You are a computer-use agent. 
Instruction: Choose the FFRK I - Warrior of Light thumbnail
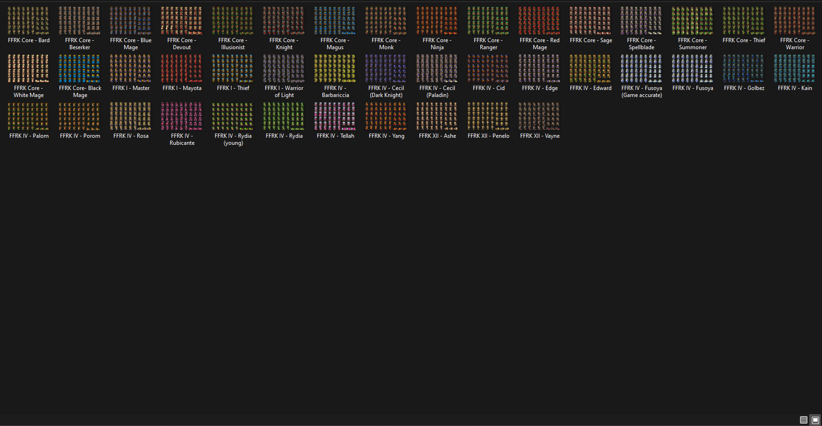click(284, 68)
